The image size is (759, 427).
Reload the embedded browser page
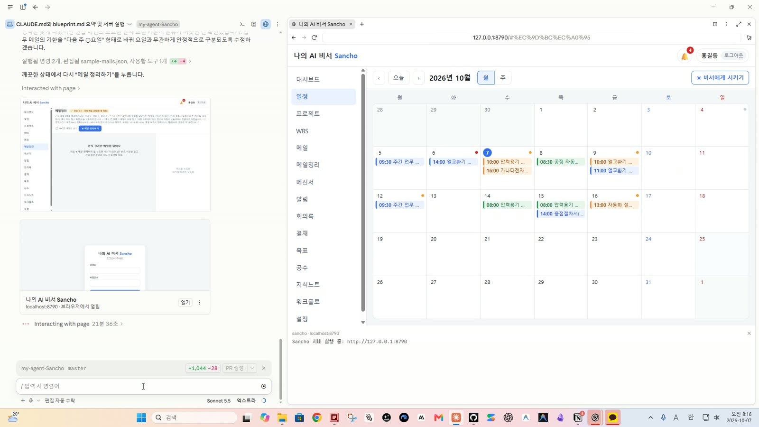(314, 37)
